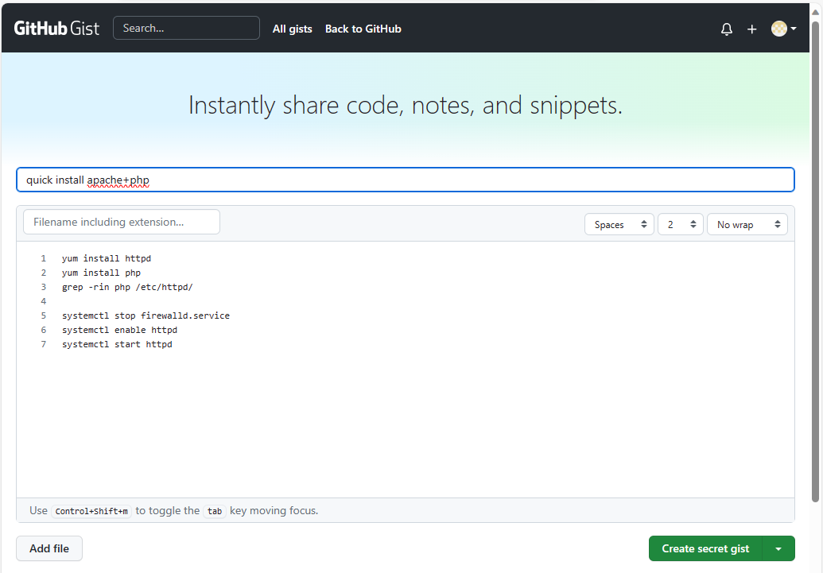This screenshot has height=573, width=823.
Task: Click the systemctl start httpd line
Action: (x=117, y=344)
